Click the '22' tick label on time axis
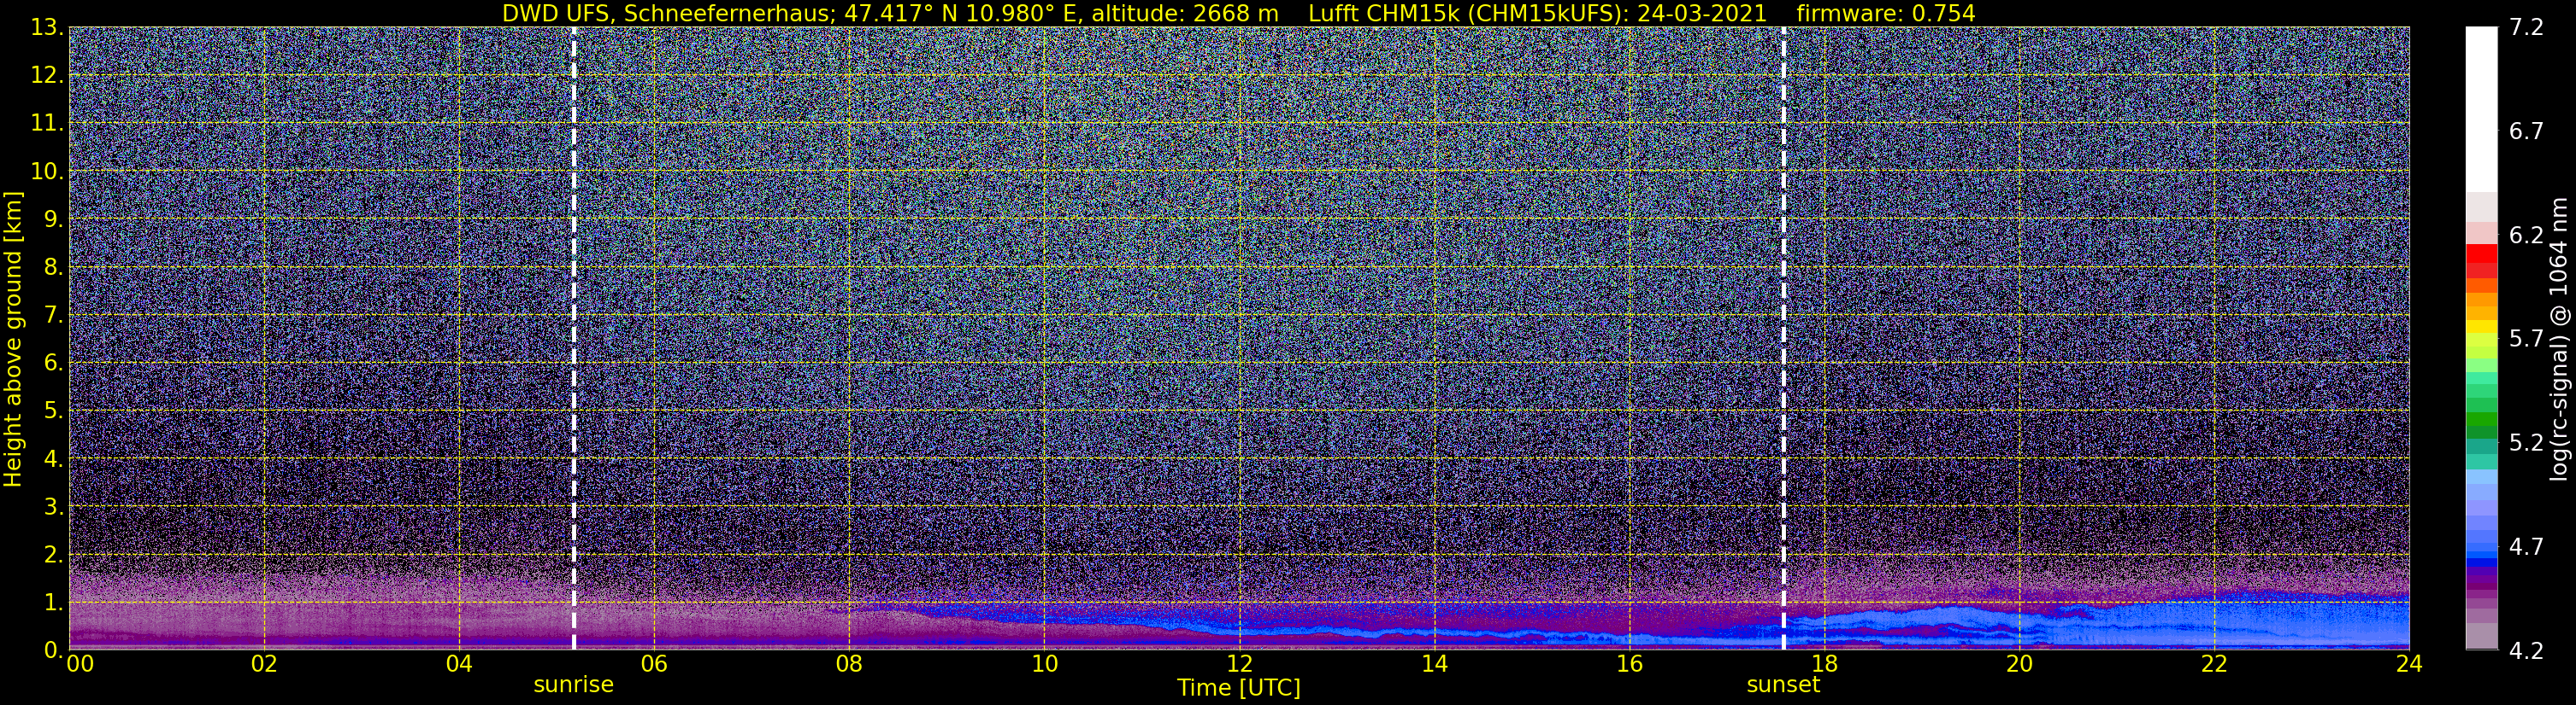Screen dimensions: 2576x705 [2214, 663]
